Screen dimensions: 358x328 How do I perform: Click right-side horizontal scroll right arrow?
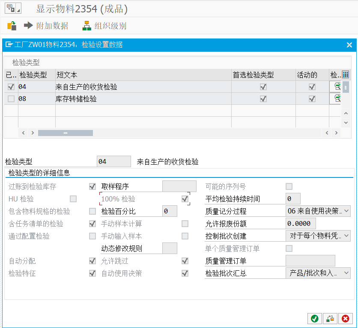point(336,133)
